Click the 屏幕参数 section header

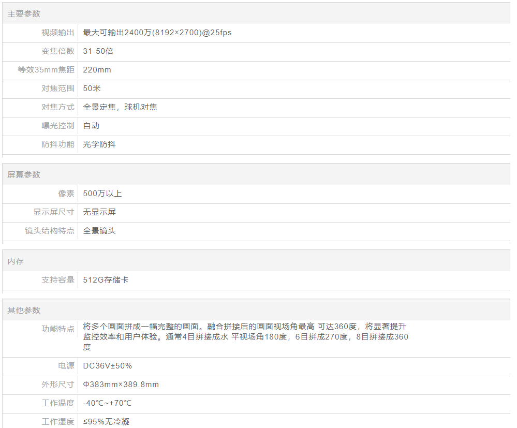point(24,175)
